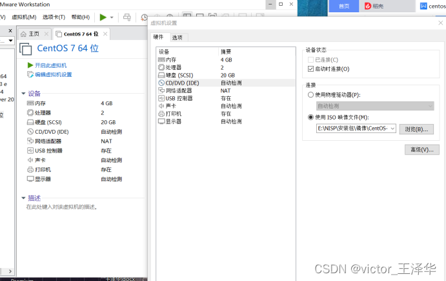Select 声卡 icon in settings hardware list

(x=161, y=106)
